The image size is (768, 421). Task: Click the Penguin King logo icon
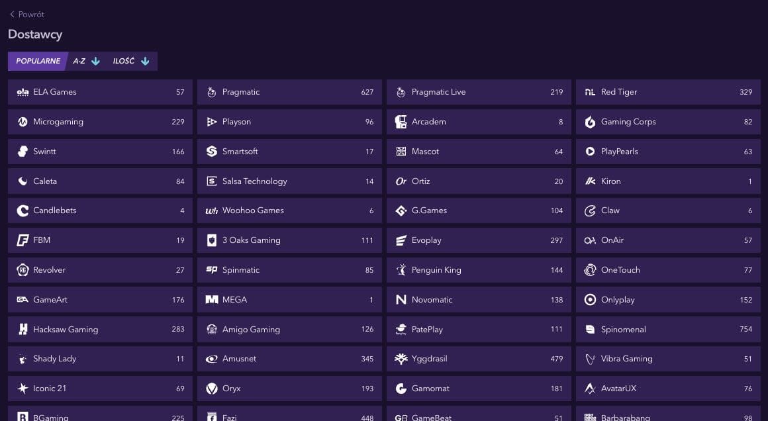[x=401, y=270]
